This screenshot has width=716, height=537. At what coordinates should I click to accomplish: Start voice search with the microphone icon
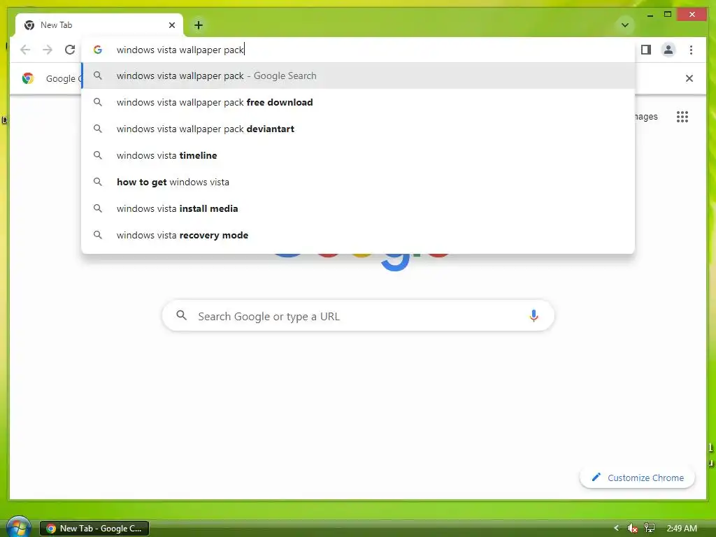pyautogui.click(x=534, y=315)
